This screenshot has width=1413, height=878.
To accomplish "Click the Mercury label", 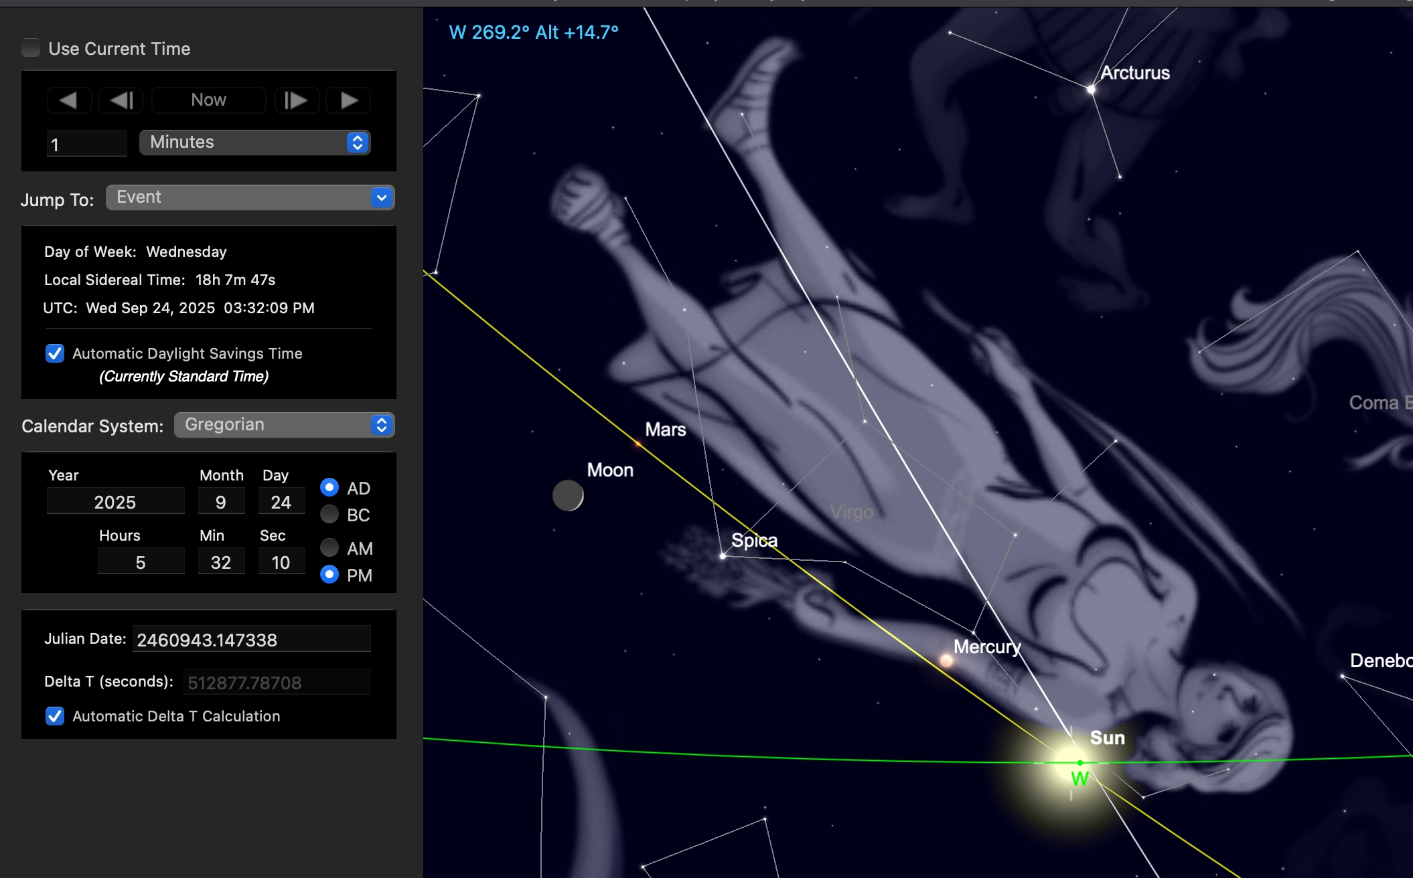I will 987,647.
